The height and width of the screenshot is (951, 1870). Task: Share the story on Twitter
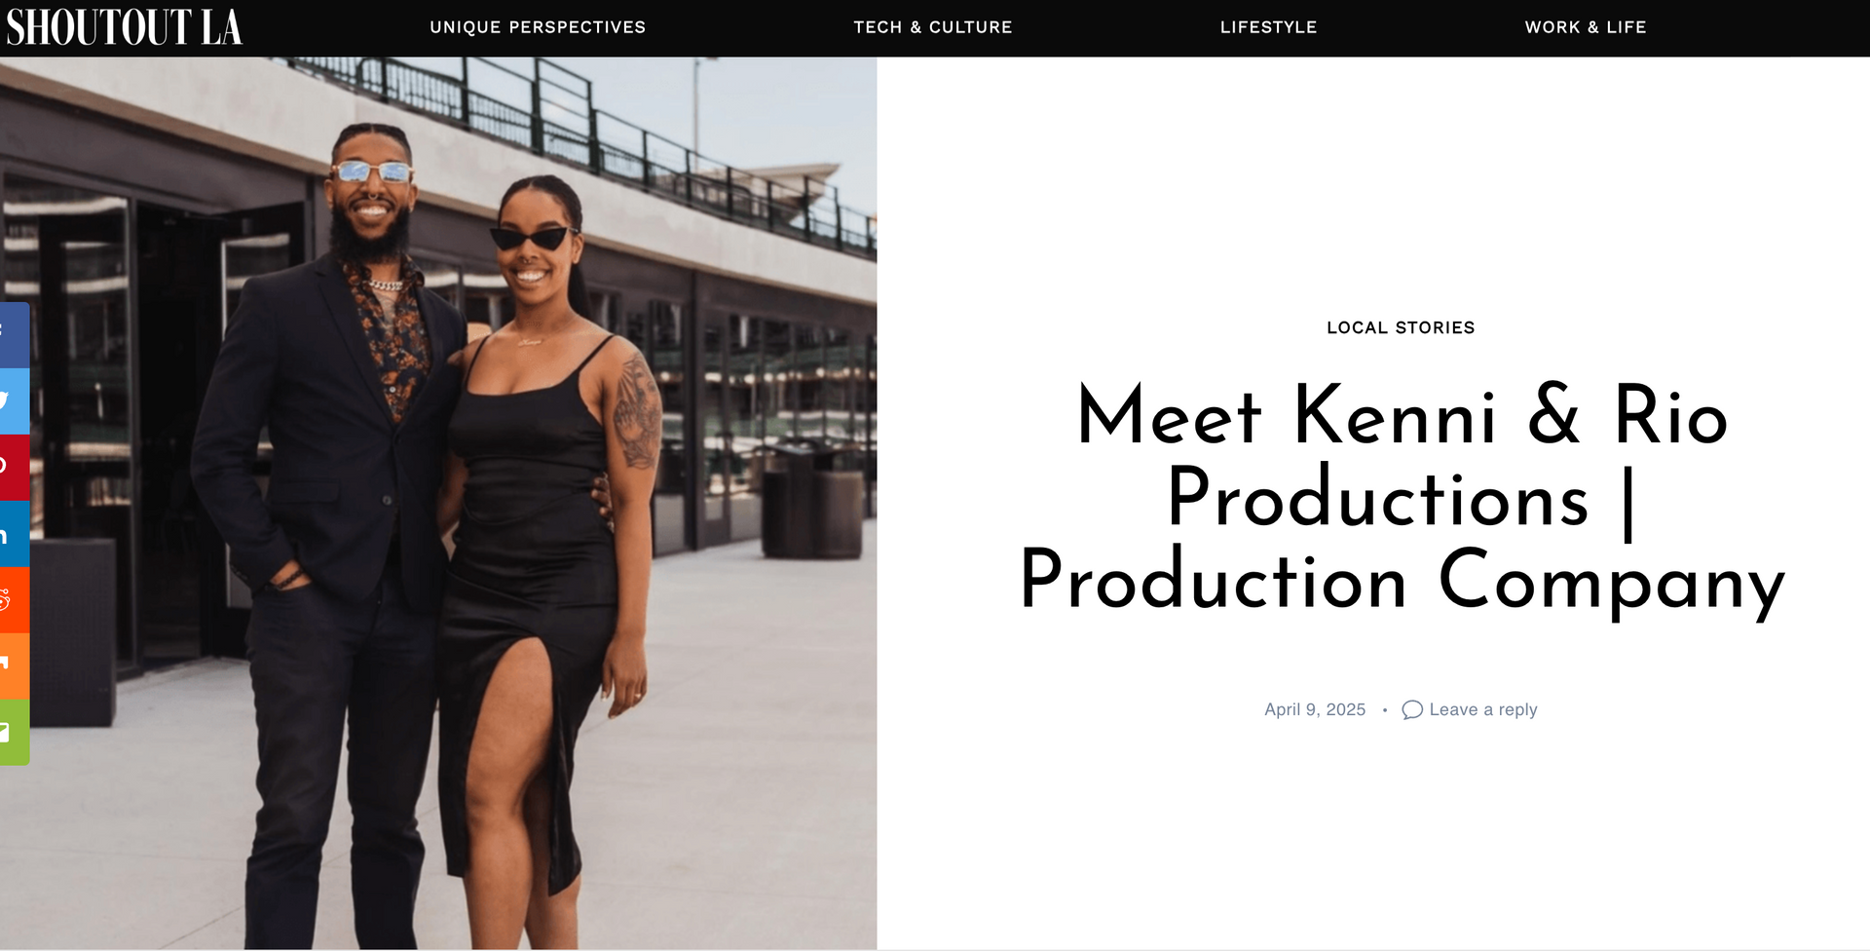coord(14,401)
